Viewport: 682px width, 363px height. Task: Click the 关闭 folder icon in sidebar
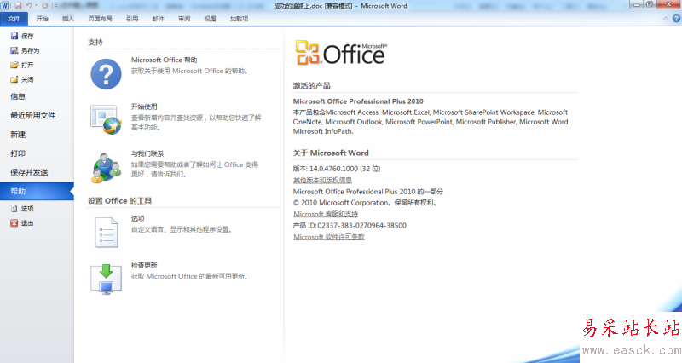[14, 79]
